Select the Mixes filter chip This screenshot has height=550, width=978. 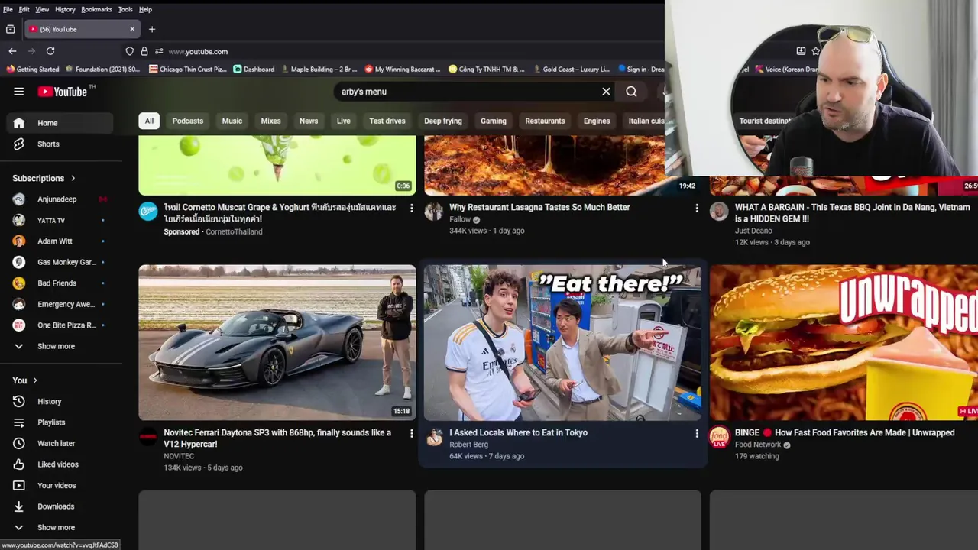pos(270,121)
